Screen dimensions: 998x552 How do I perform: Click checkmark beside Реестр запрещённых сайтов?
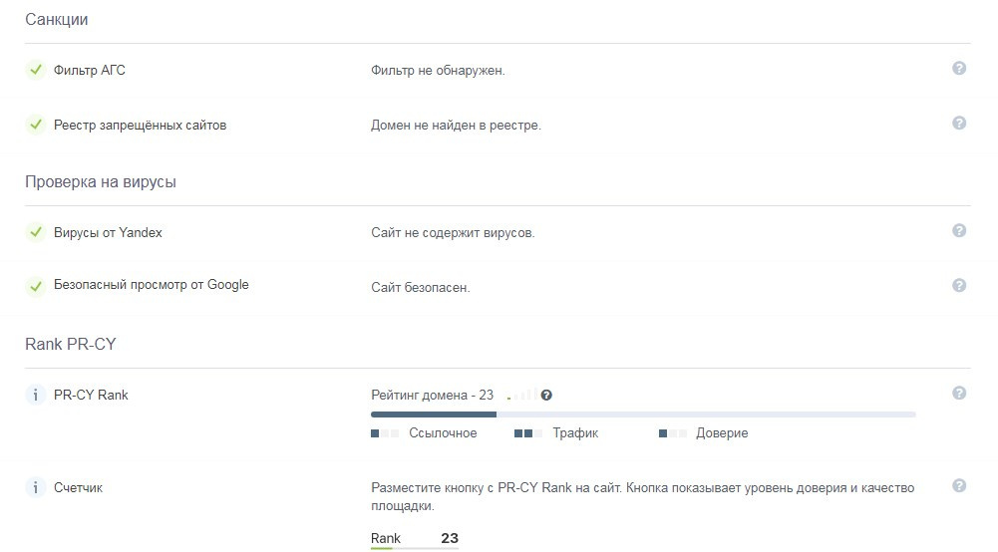(36, 125)
